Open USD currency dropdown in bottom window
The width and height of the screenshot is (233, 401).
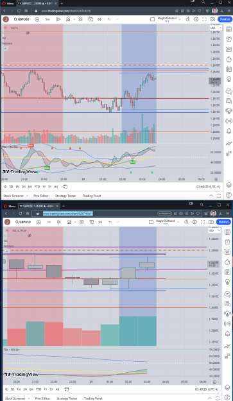click(x=214, y=230)
